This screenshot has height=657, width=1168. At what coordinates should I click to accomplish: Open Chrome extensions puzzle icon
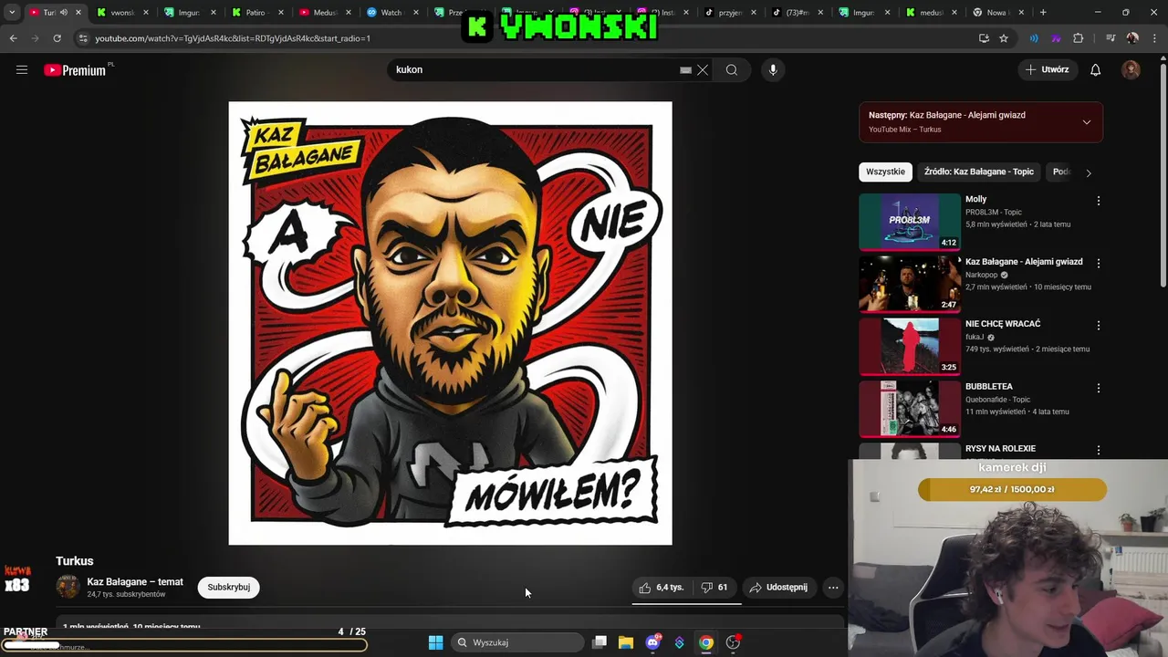tap(1079, 38)
